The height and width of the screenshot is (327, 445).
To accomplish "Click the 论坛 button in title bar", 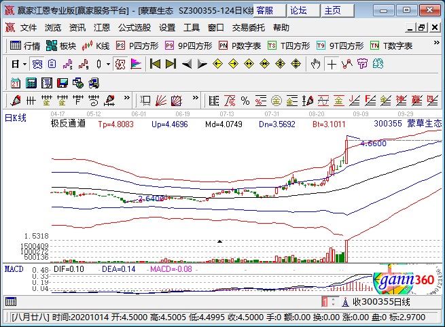I will [304, 10].
